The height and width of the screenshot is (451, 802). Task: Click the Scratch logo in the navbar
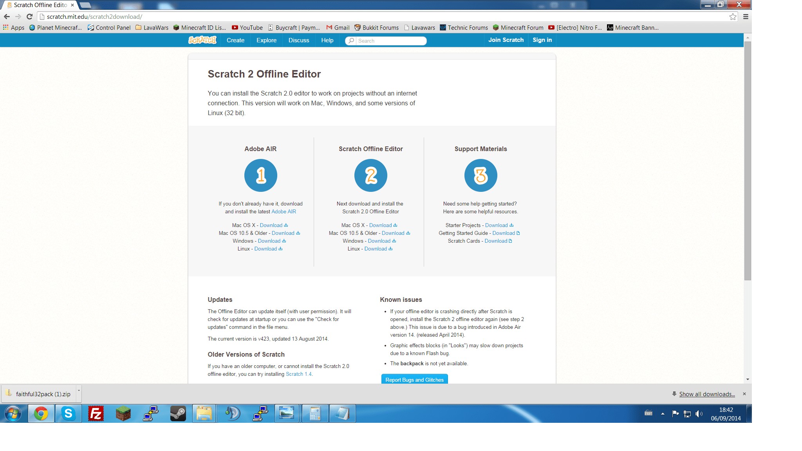point(202,40)
